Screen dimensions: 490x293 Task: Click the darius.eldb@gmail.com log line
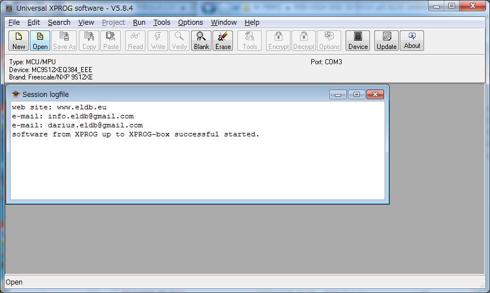tap(77, 125)
